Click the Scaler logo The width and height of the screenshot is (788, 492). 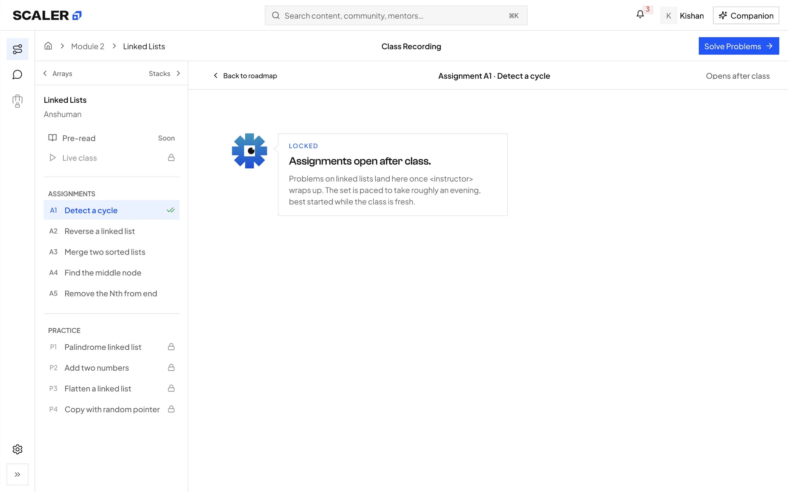[47, 15]
